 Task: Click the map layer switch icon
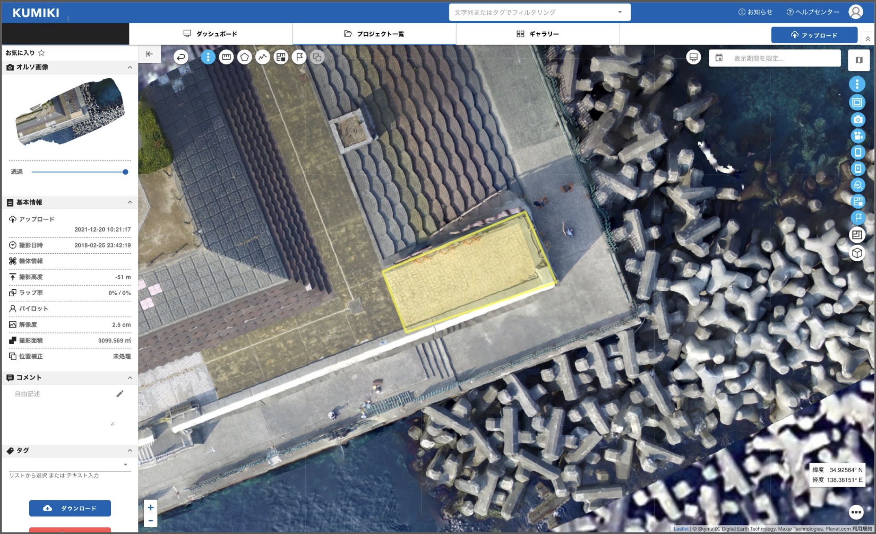pyautogui.click(x=859, y=60)
